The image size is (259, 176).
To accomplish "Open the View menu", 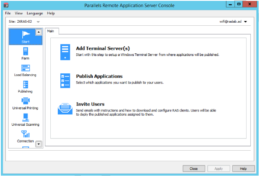I will 19,13.
